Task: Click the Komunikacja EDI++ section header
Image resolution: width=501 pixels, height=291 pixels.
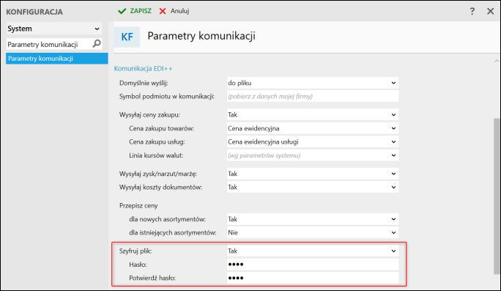Action: pyautogui.click(x=143, y=68)
